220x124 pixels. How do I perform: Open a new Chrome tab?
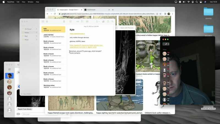[113, 10]
